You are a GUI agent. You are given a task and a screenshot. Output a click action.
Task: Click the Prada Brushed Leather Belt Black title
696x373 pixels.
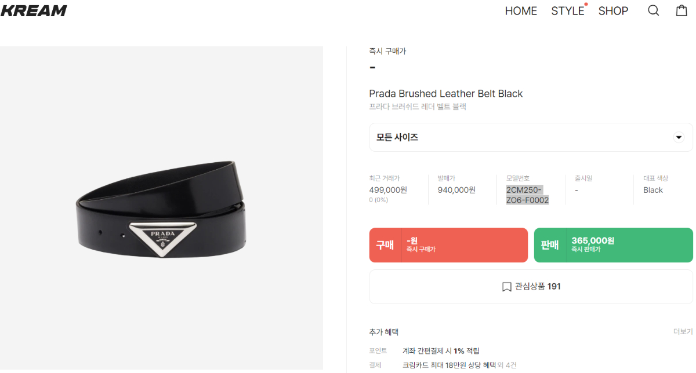446,94
